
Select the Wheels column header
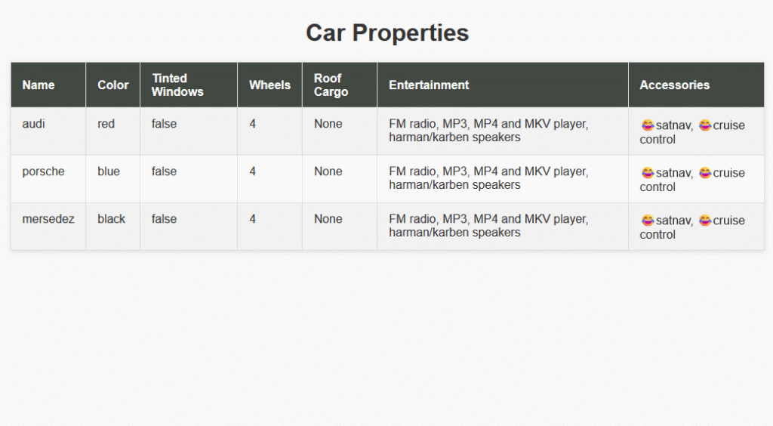[269, 85]
